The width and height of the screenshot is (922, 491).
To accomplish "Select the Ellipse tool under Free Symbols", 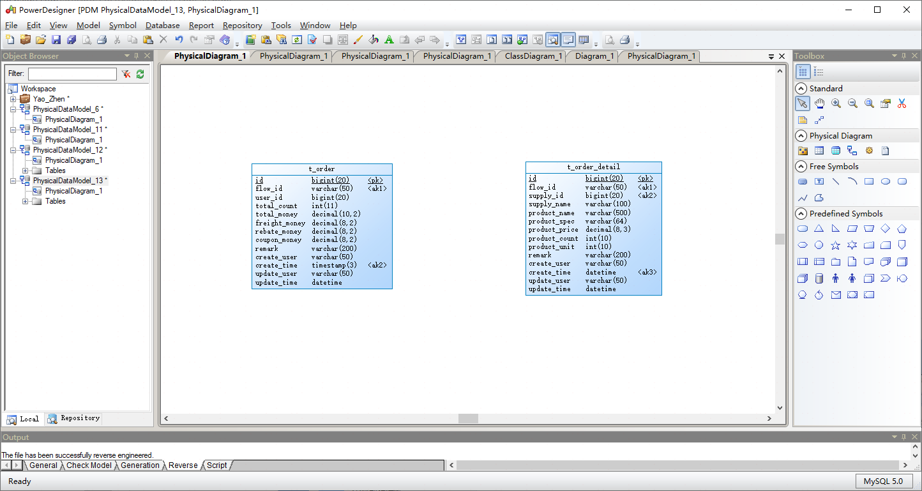I will [885, 181].
